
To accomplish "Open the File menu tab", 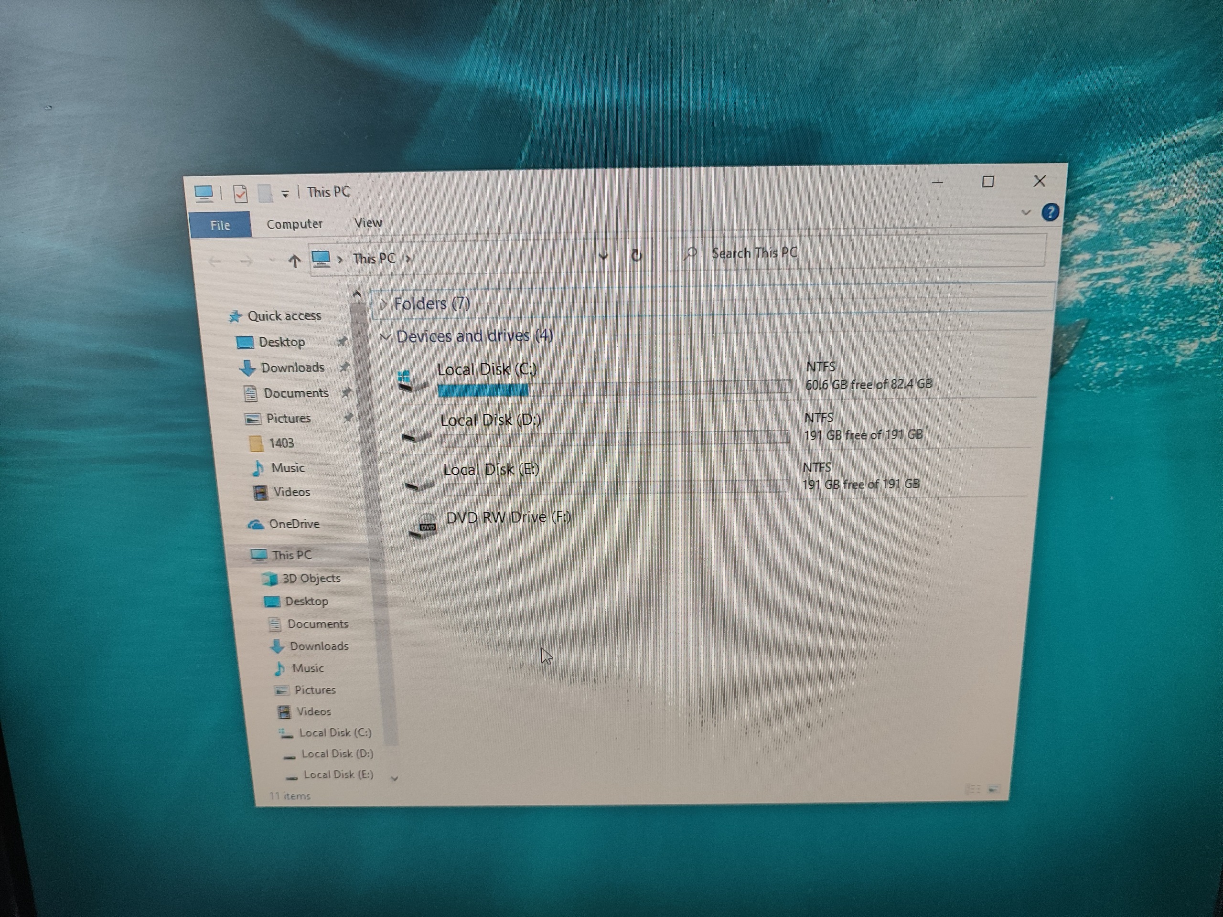I will click(220, 225).
